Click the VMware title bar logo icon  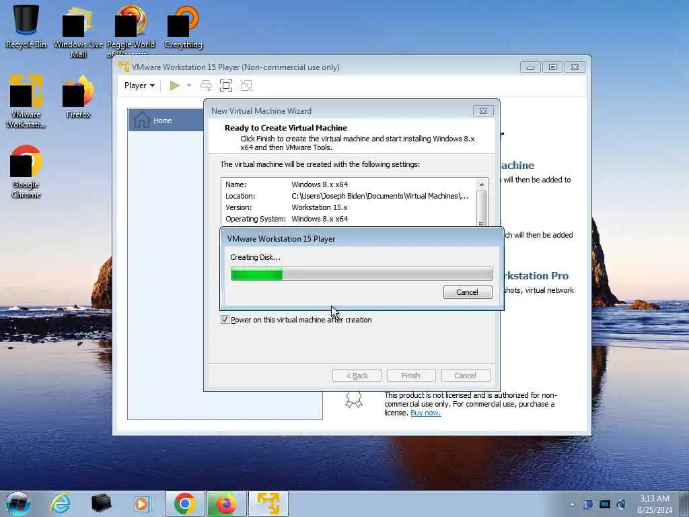[124, 67]
